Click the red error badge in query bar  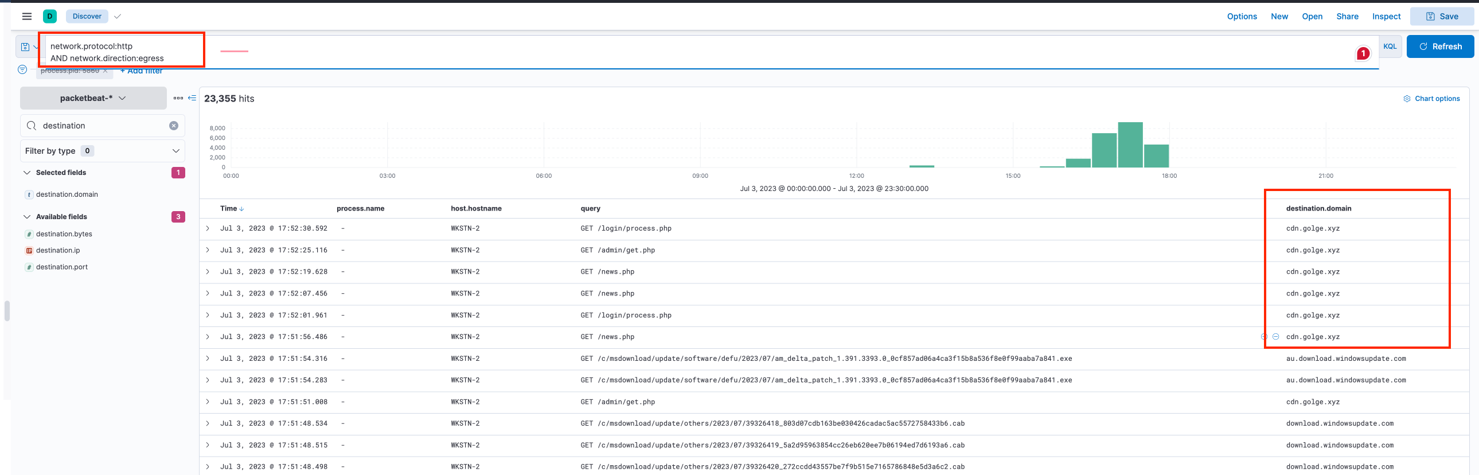tap(1363, 53)
